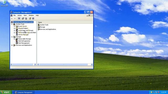Select 'Services and Applications' text in right pane

pyautogui.click(x=48, y=29)
